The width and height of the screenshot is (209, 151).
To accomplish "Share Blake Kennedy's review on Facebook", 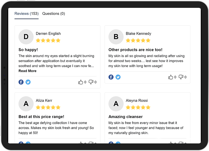I will click(x=111, y=77).
